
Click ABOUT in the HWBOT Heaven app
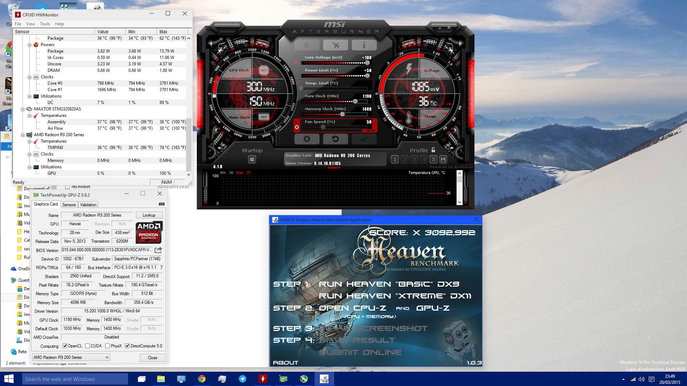coord(286,362)
